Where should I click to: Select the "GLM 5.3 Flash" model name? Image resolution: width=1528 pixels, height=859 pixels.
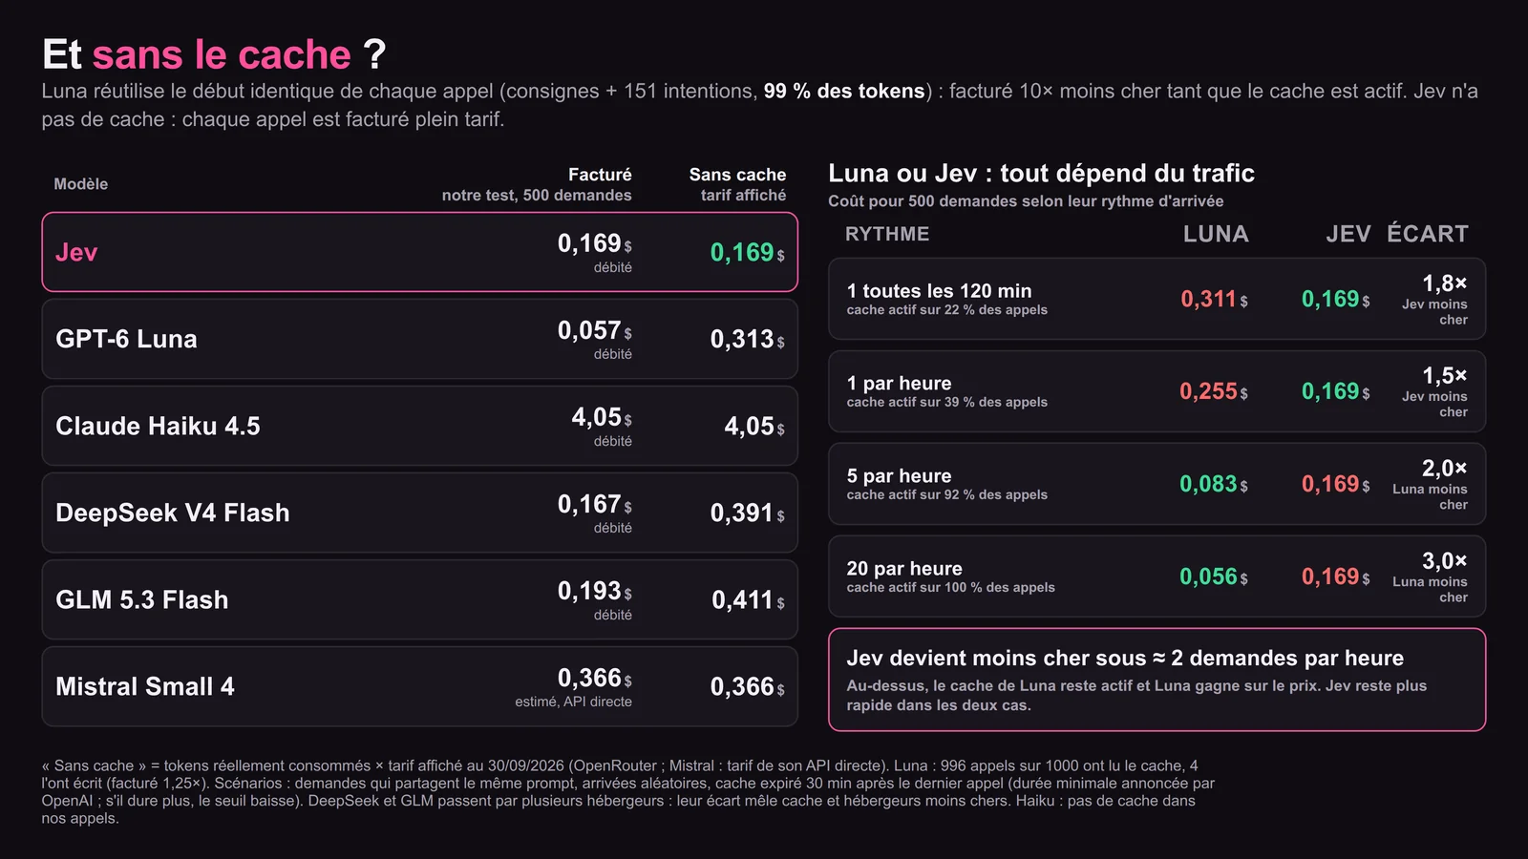(142, 599)
